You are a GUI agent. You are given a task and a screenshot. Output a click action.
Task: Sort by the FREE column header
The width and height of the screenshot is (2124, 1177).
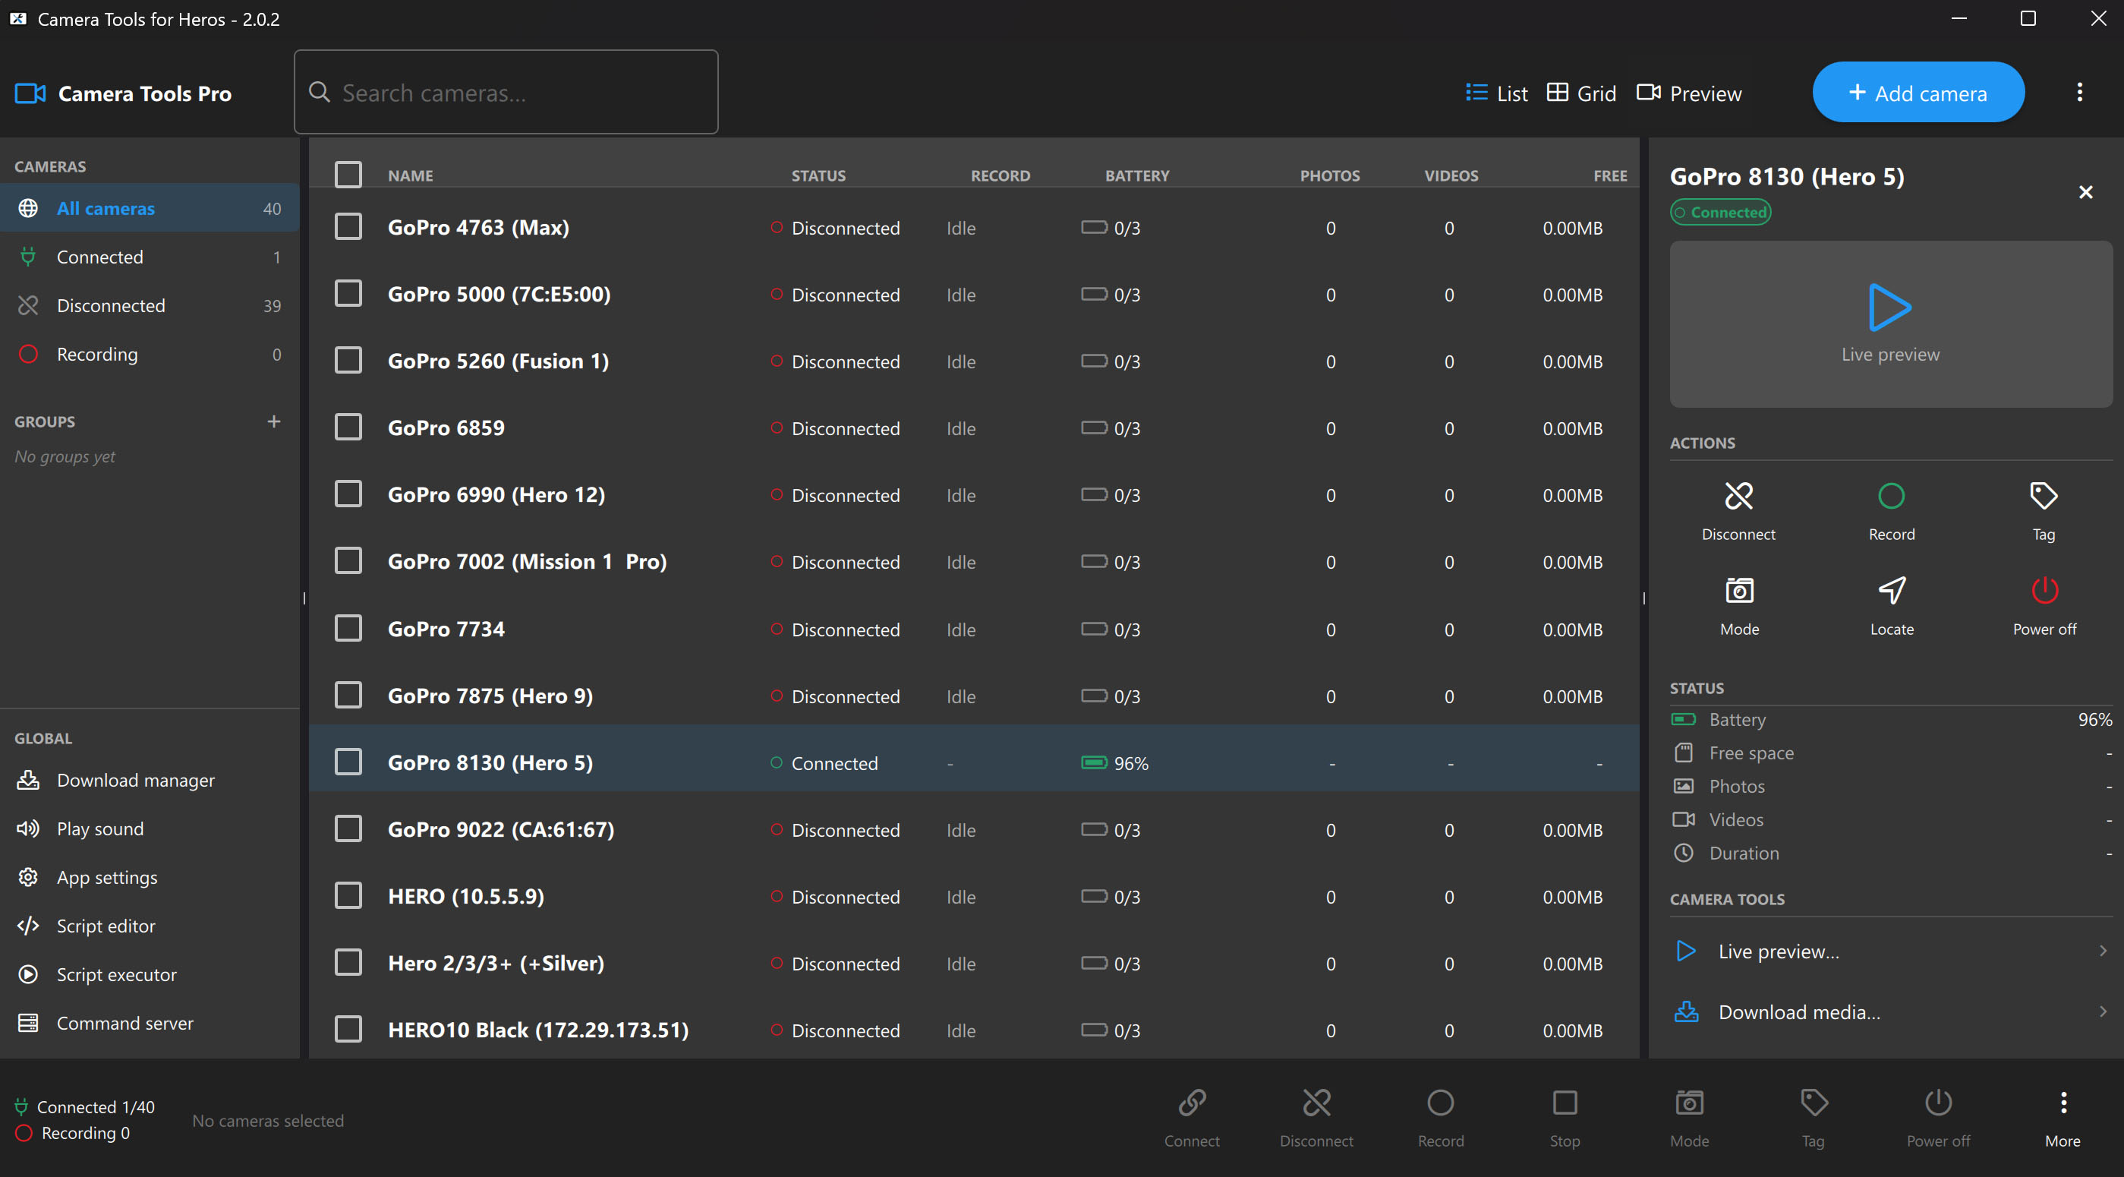click(x=1609, y=175)
